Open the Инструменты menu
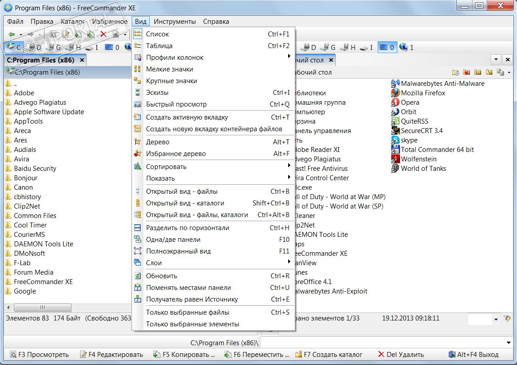Image resolution: width=517 pixels, height=365 pixels. [x=175, y=22]
